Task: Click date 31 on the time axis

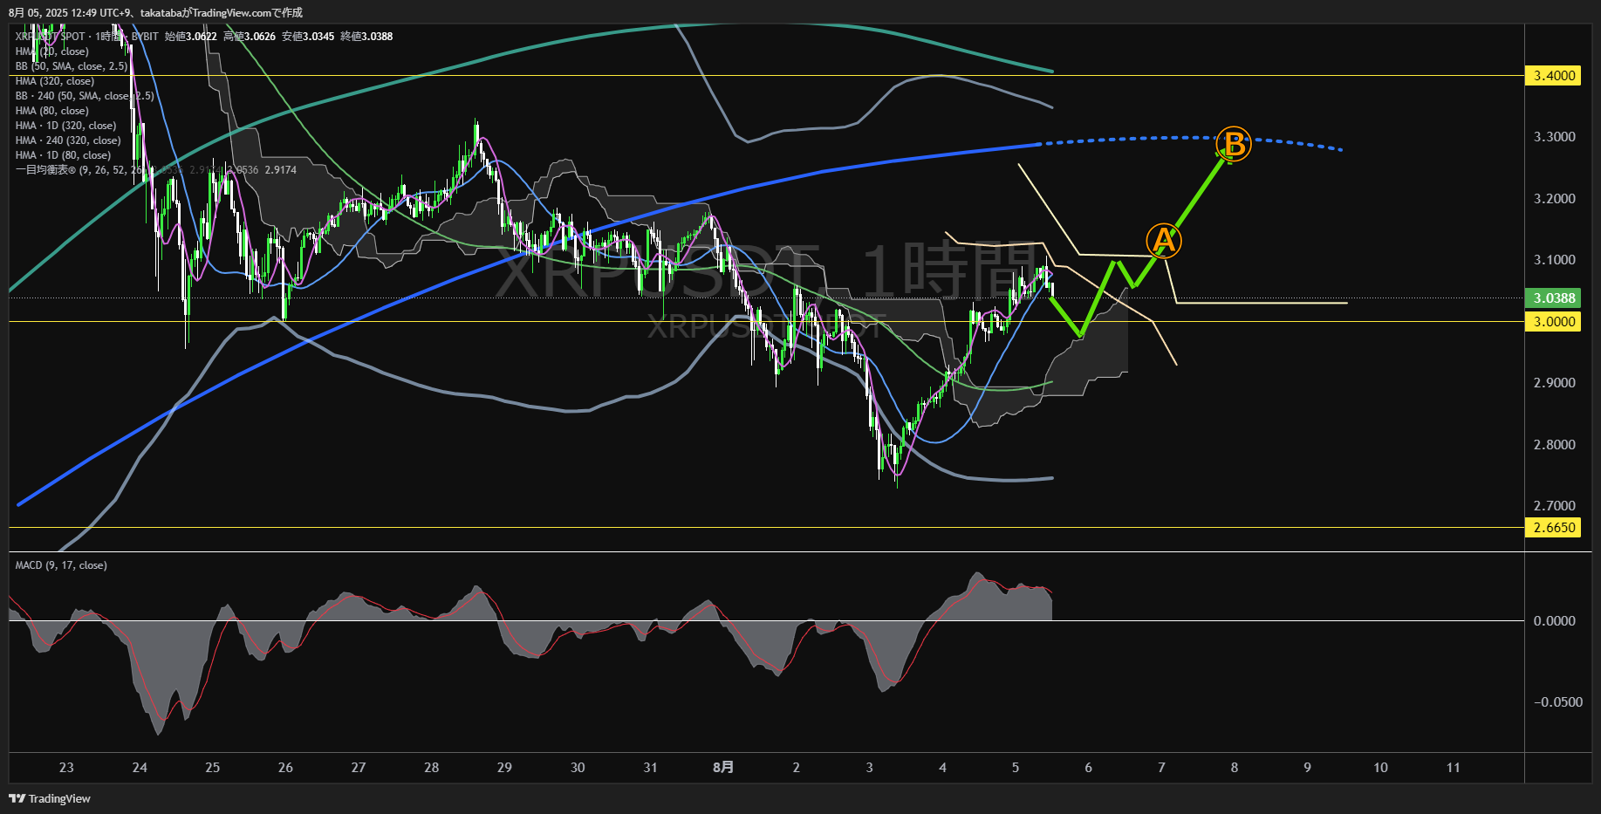Action: 650,768
